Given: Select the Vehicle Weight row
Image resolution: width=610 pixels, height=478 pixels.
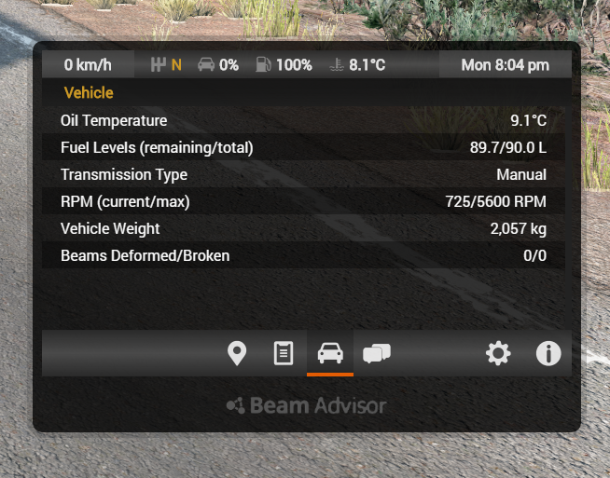Looking at the screenshot, I should pyautogui.click(x=303, y=228).
